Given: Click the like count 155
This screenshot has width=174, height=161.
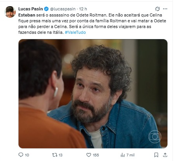Looking at the screenshot, I should [x=96, y=155].
